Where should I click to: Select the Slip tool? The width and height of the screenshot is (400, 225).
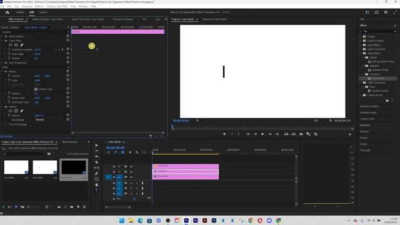[x=96, y=168]
